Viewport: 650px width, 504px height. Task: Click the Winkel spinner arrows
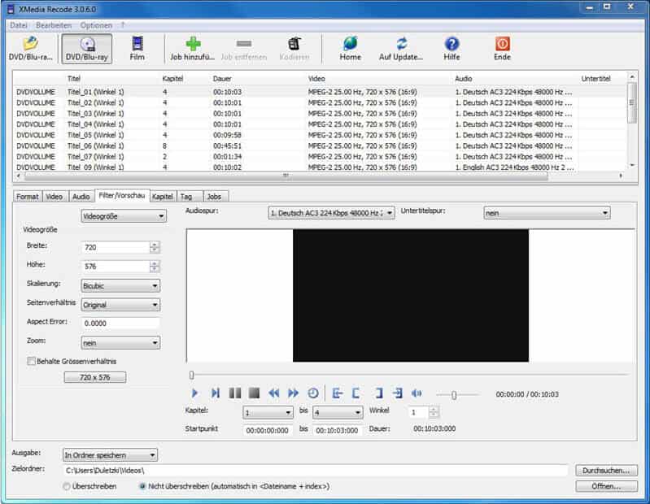[x=433, y=412]
